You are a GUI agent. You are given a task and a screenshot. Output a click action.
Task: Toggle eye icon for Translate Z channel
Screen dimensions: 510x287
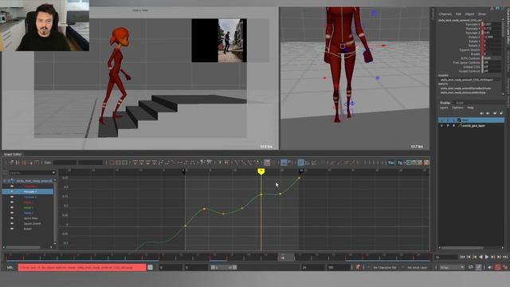tap(12, 197)
